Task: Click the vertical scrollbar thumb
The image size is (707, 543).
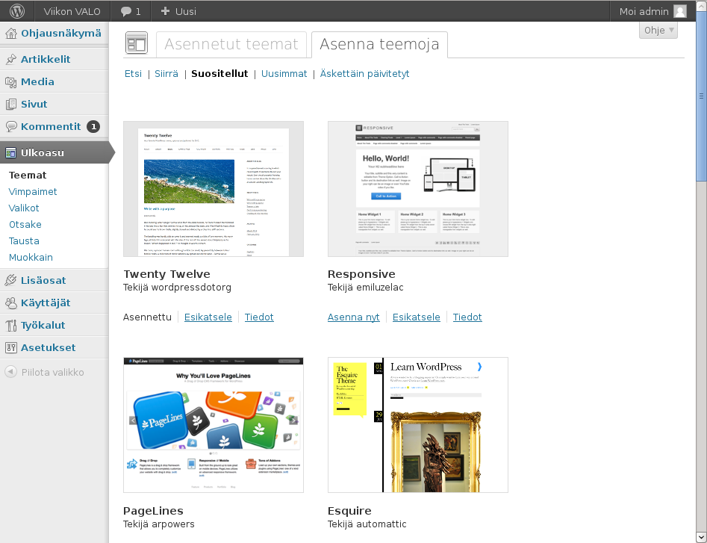Action: [702, 96]
